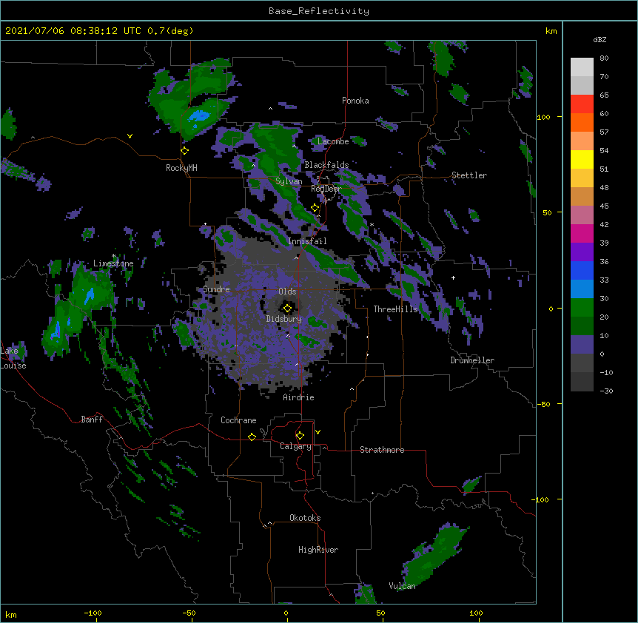The image size is (638, 623).
Task: Select the orange 57 dBZ color swatch
Action: click(x=582, y=122)
